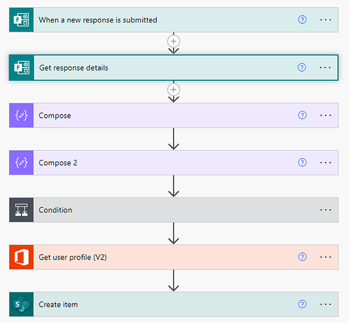This screenshot has width=349, height=323.
Task: Click the Condition branching icon
Action: point(21,210)
